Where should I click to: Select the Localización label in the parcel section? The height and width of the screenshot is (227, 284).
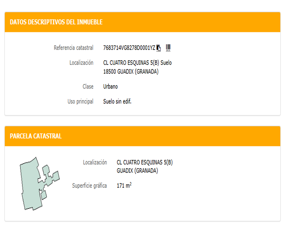(95, 162)
